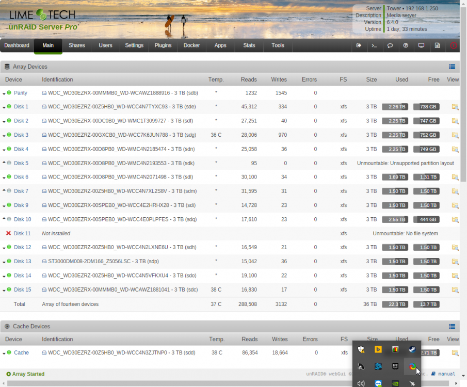Click the green status ball for Disk 2

(9, 120)
